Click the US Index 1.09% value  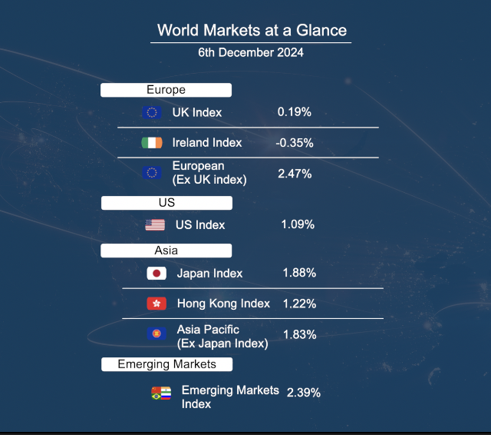(298, 225)
